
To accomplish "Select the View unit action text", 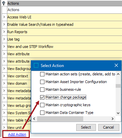I will [x=14, y=128].
